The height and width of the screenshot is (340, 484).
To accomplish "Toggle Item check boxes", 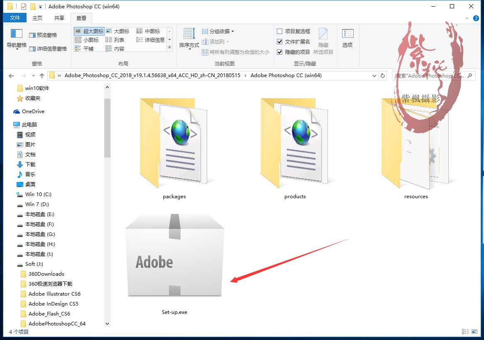I will coord(293,31).
